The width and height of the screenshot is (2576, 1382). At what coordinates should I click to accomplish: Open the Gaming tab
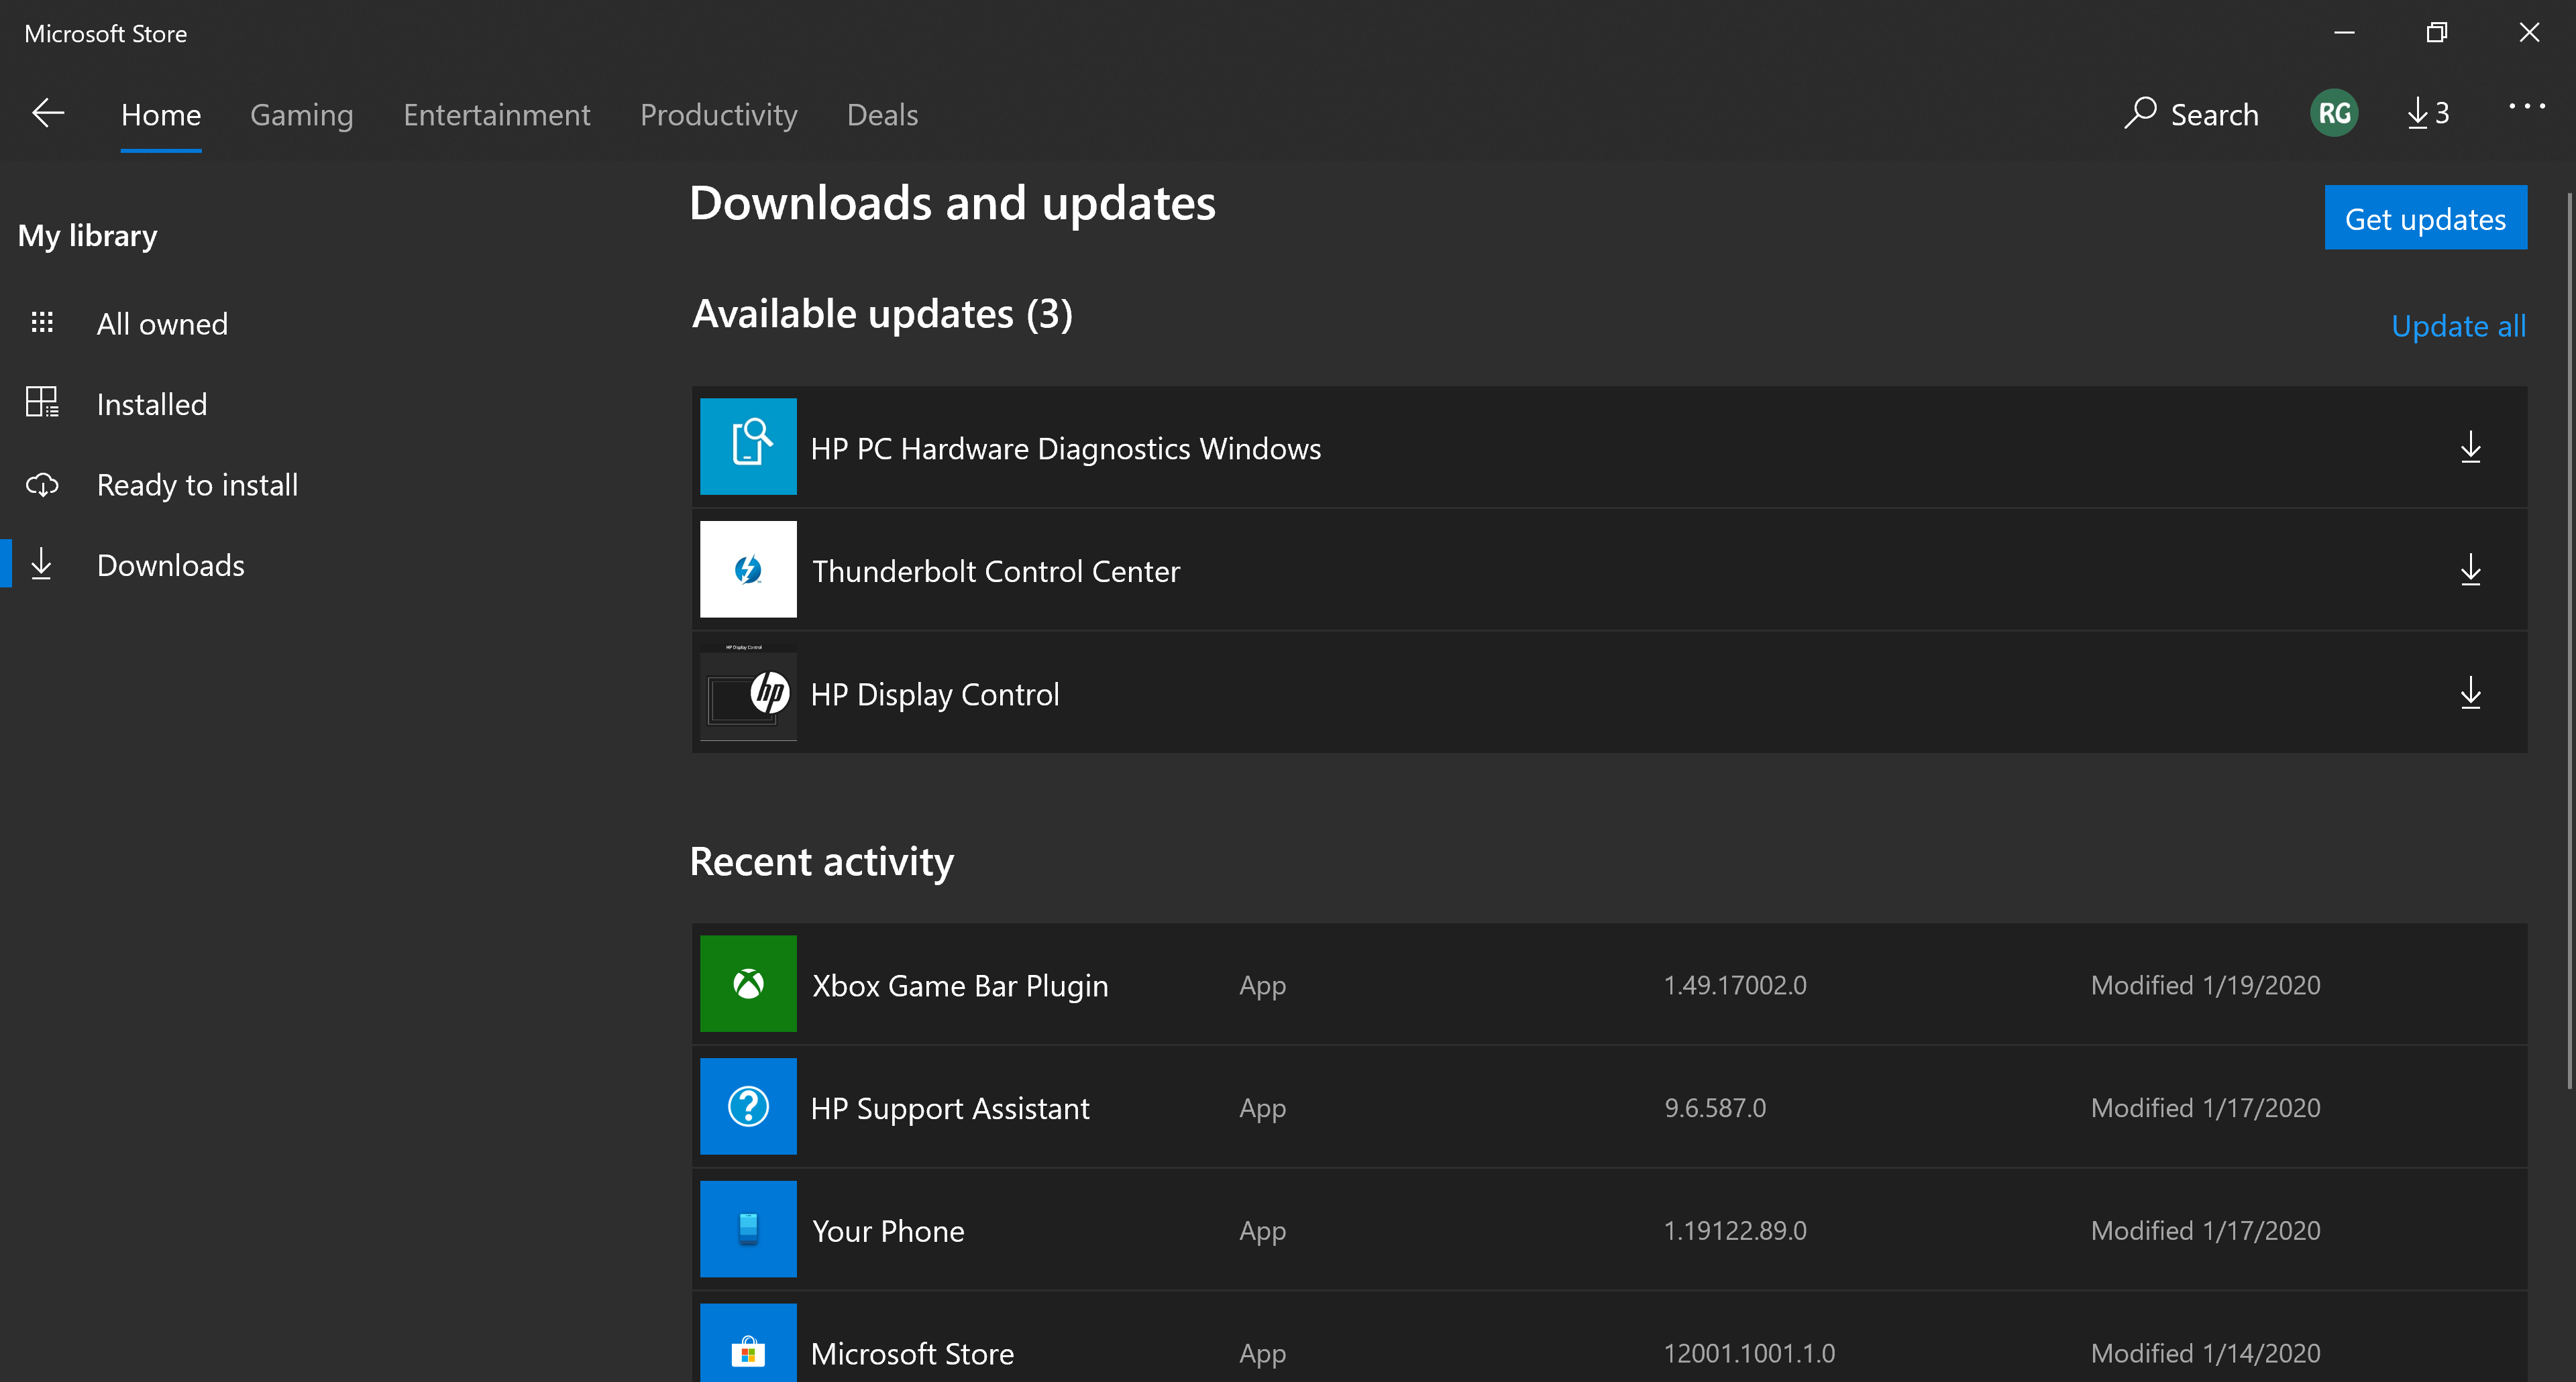[x=302, y=115]
